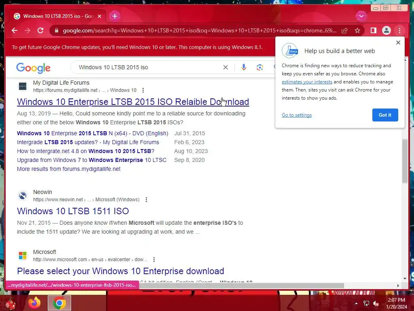The width and height of the screenshot is (414, 311).
Task: Click the vertical scrollbar thumb
Action: (405, 160)
